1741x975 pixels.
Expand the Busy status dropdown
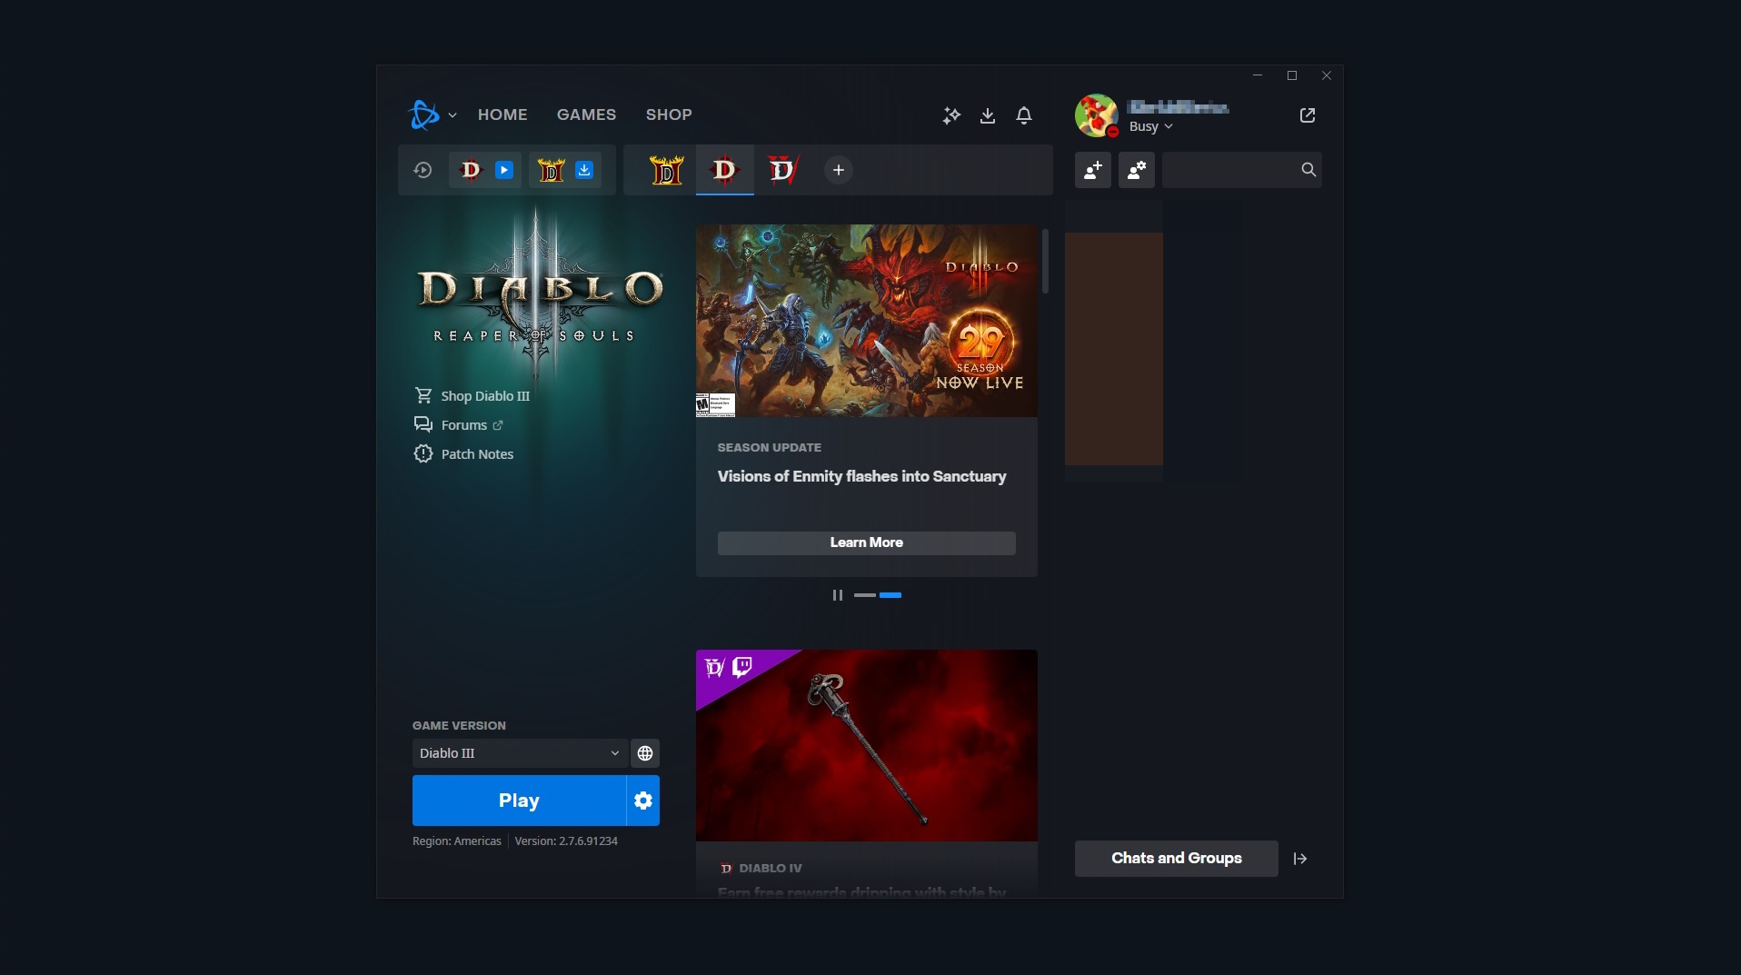(1150, 126)
